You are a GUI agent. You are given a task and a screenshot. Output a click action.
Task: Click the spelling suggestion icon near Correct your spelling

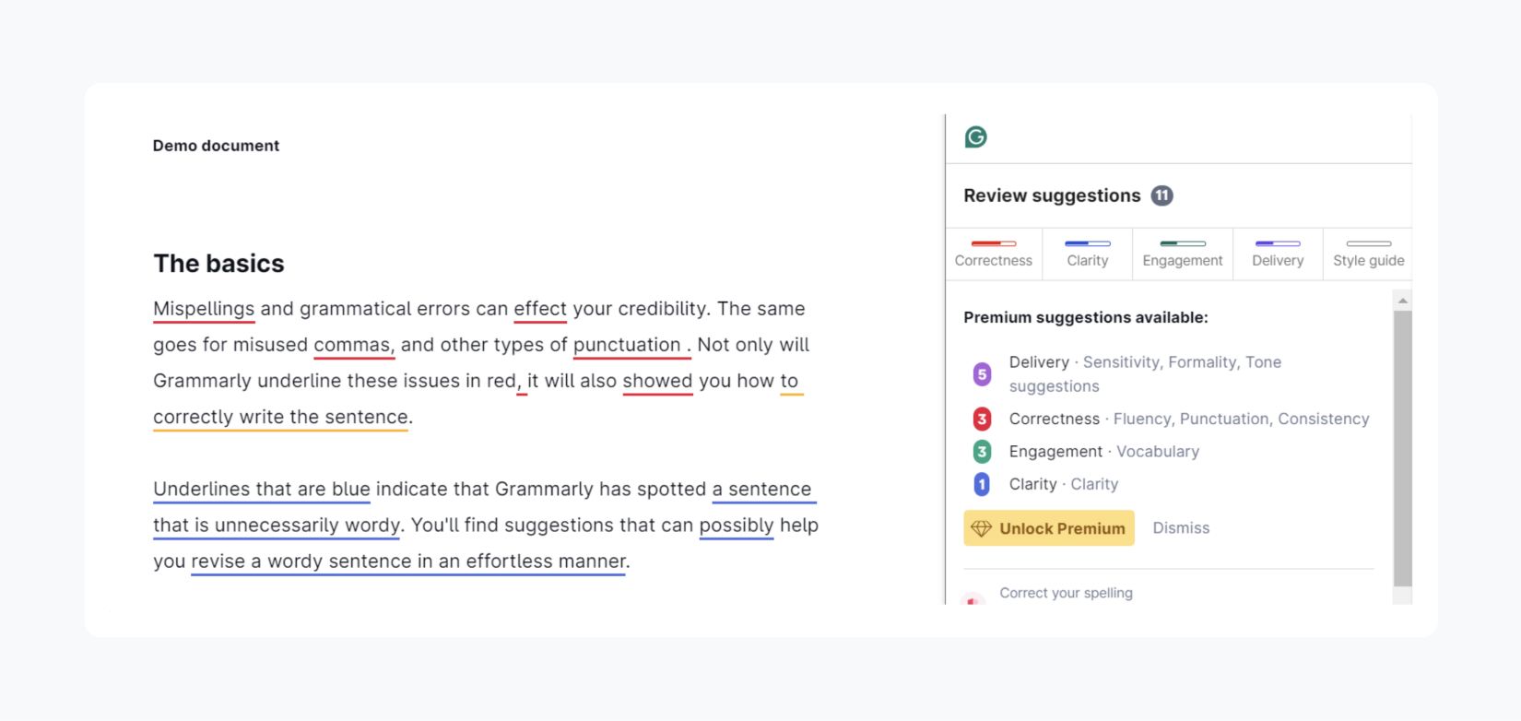pos(974,597)
